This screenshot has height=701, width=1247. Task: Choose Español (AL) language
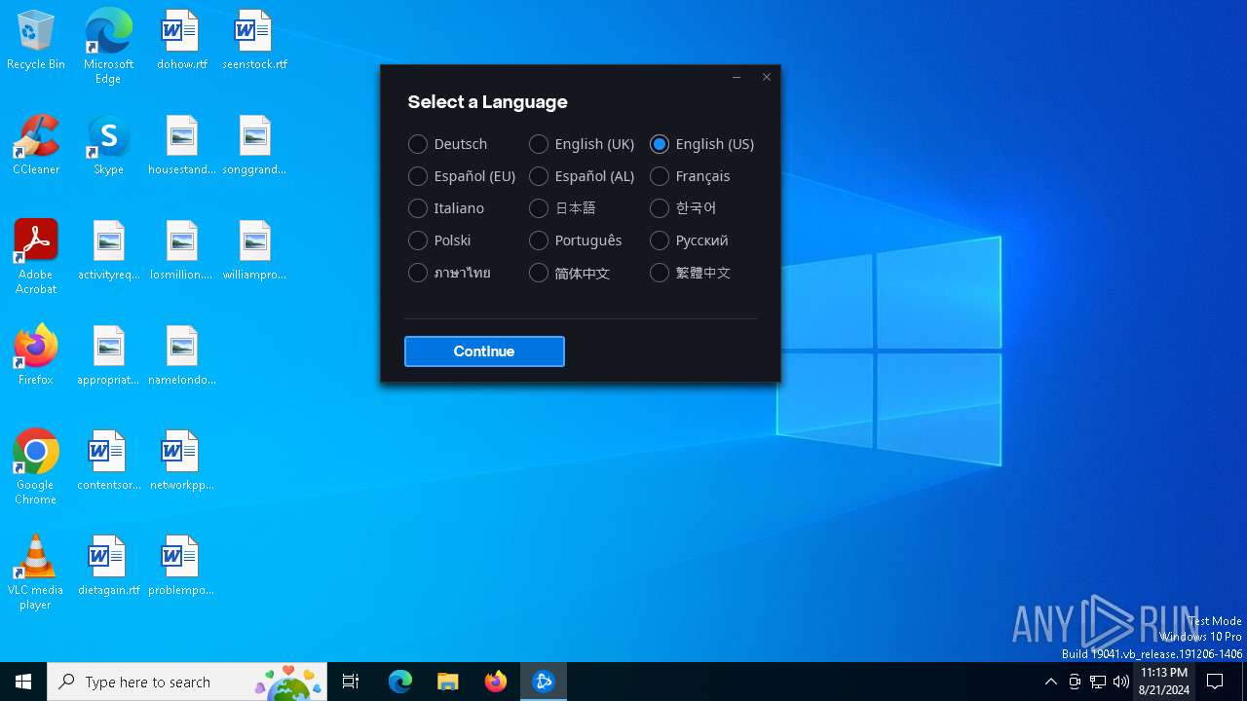pyautogui.click(x=583, y=176)
